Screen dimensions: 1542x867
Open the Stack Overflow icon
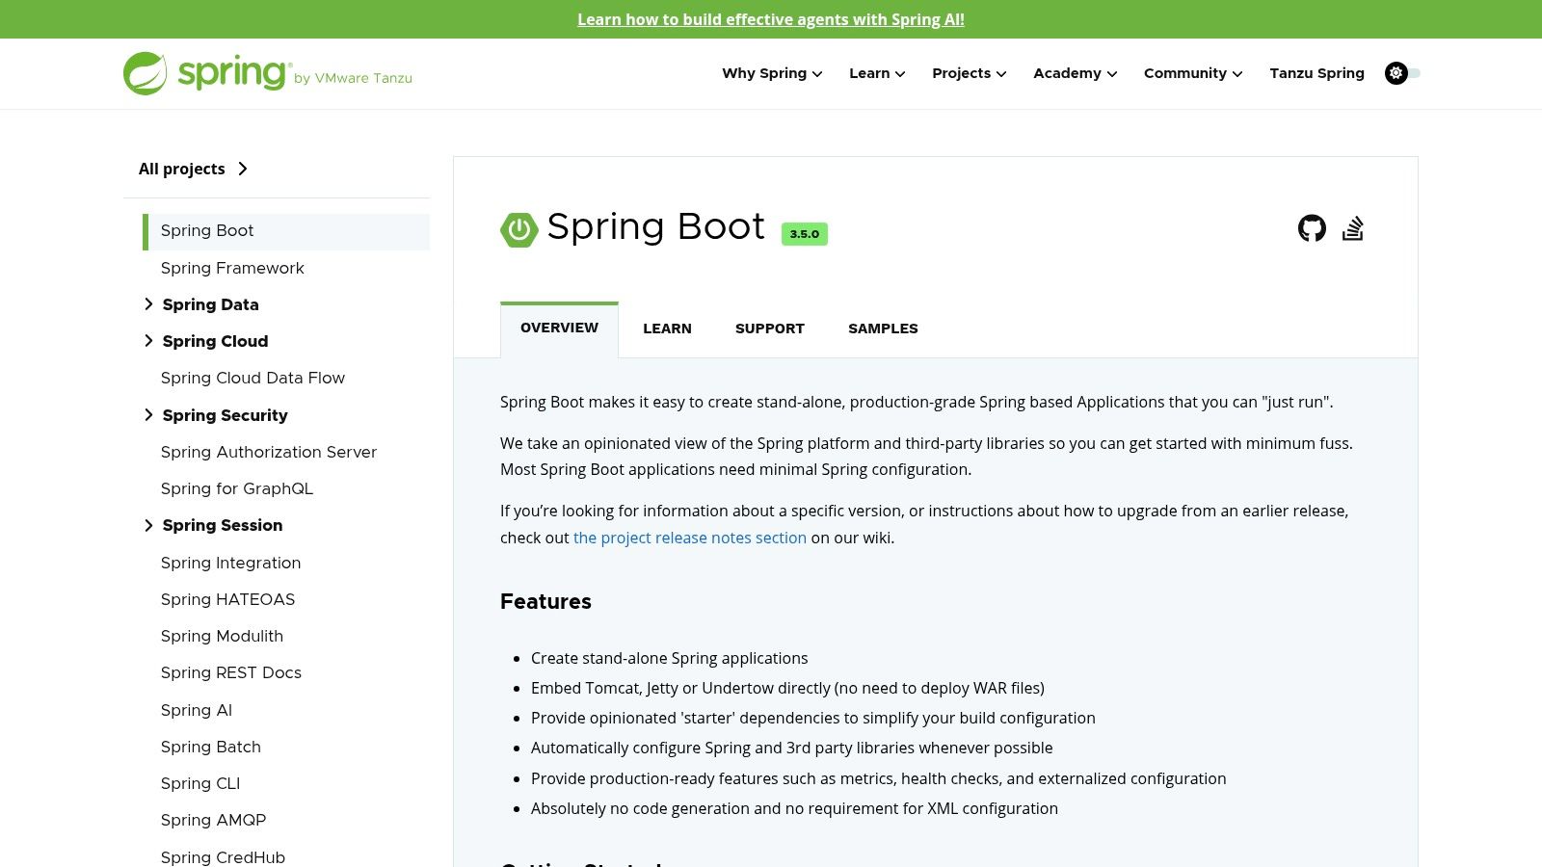click(x=1353, y=228)
